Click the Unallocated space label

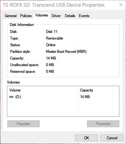tap(25, 65)
